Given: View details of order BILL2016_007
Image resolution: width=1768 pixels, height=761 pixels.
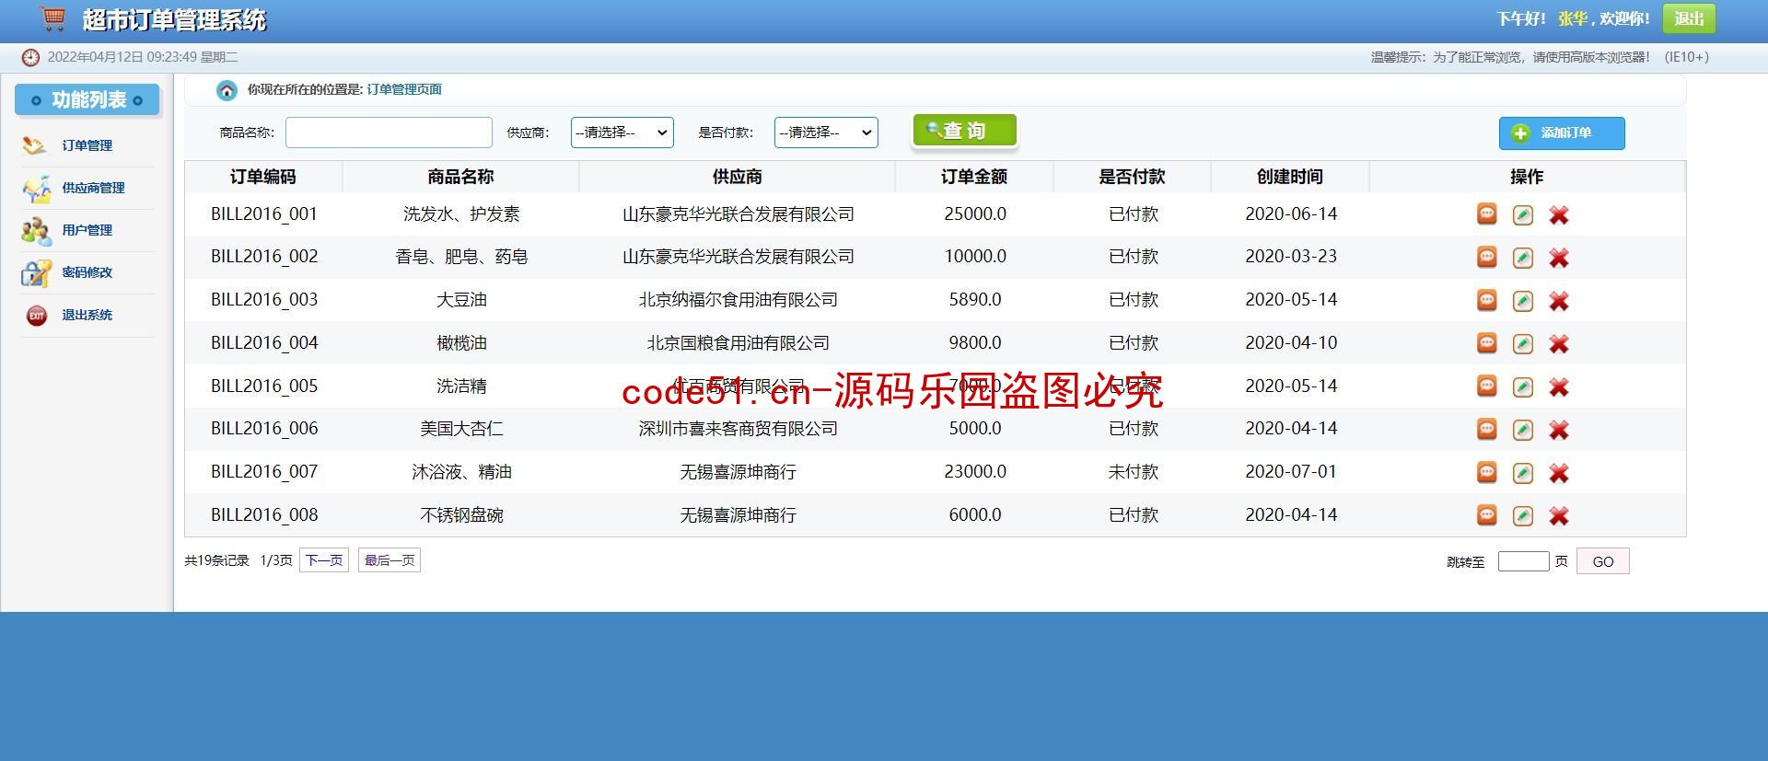Looking at the screenshot, I should (1486, 472).
